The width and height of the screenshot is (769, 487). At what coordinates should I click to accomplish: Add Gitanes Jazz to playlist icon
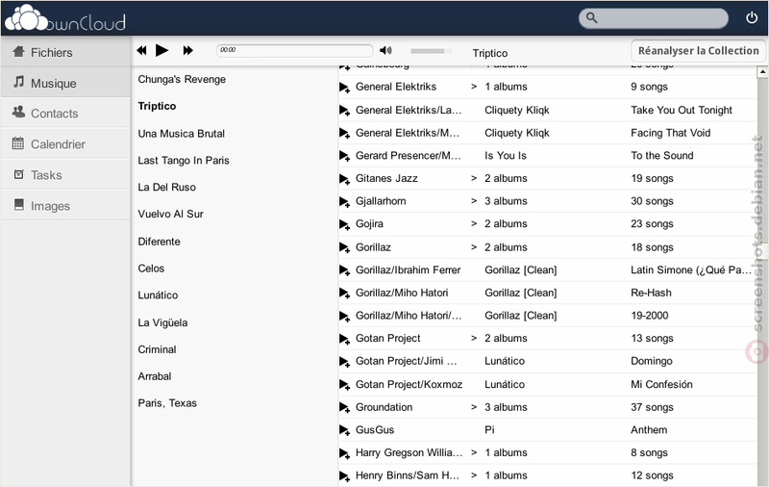(x=345, y=179)
